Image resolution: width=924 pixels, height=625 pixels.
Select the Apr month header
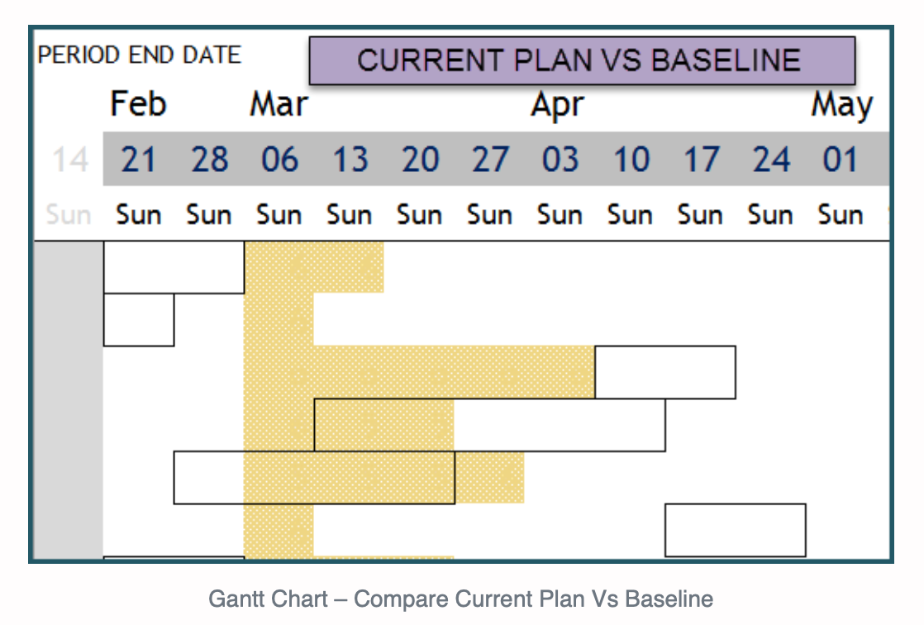[558, 106]
